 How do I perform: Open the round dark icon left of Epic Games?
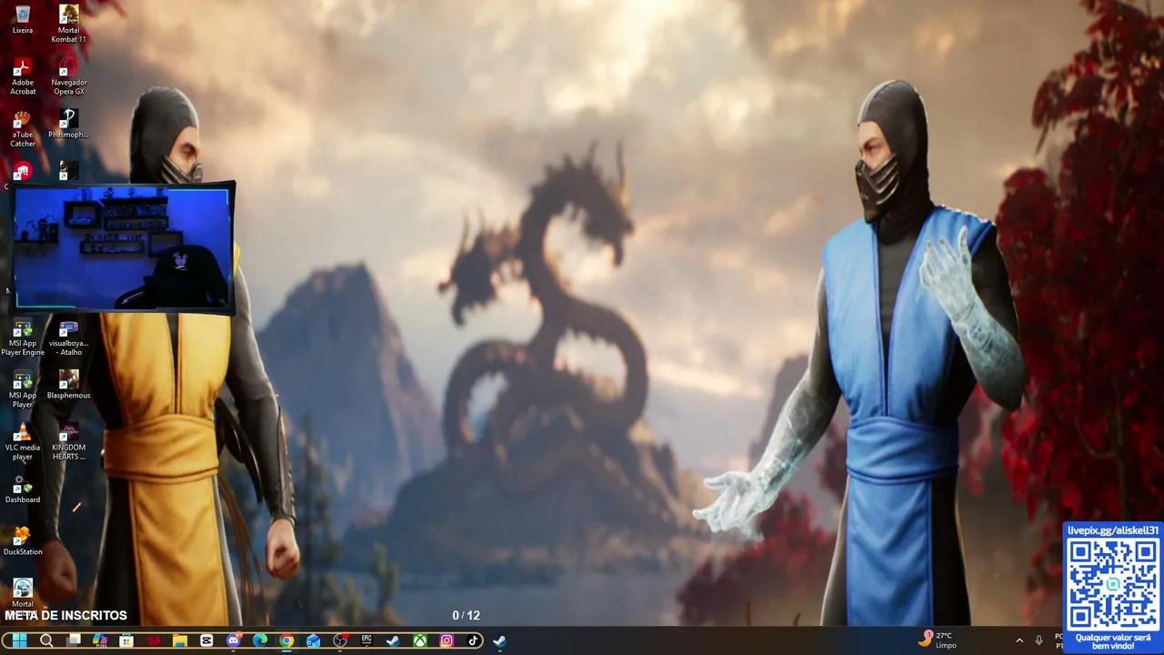pyautogui.click(x=340, y=640)
